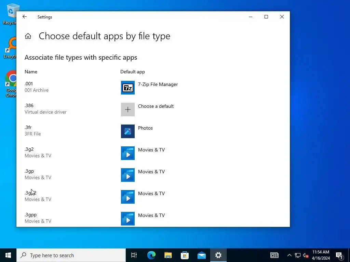Open the clock and date flyout
Image resolution: width=350 pixels, height=262 pixels.
coord(321,255)
